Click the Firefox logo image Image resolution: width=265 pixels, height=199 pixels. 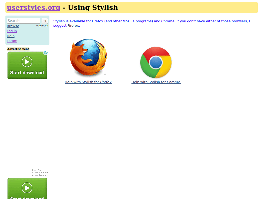[x=89, y=58]
